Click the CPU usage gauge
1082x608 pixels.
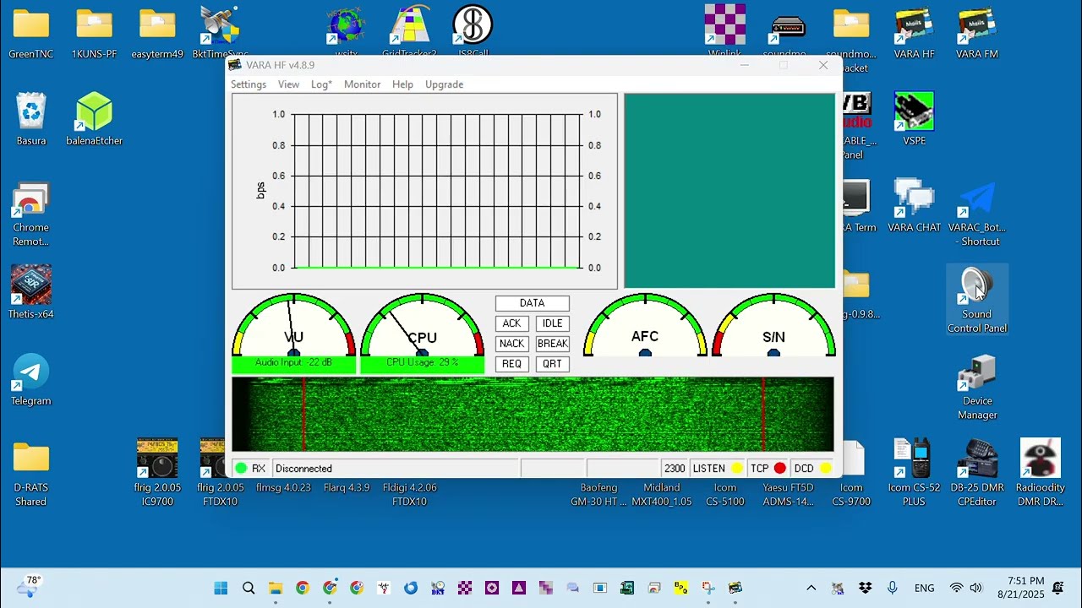(x=422, y=325)
